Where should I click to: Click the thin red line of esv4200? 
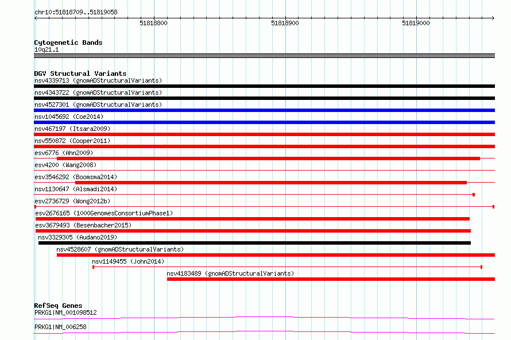tap(264, 170)
